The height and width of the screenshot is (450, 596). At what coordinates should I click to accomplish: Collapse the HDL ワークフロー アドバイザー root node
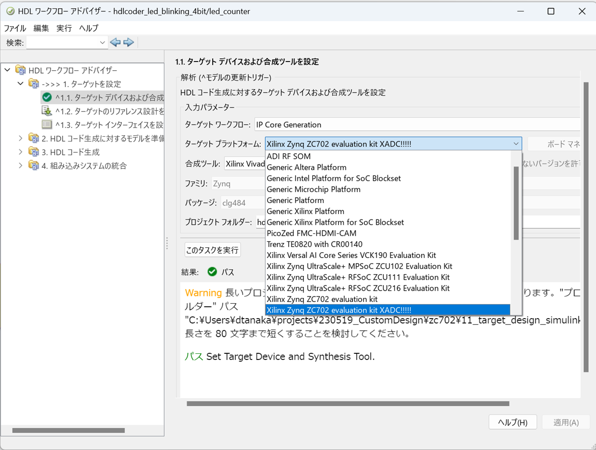pos(7,70)
